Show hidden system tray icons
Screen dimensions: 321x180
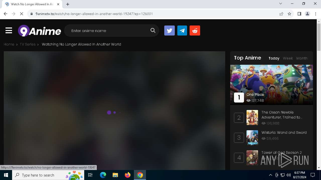[270, 175]
